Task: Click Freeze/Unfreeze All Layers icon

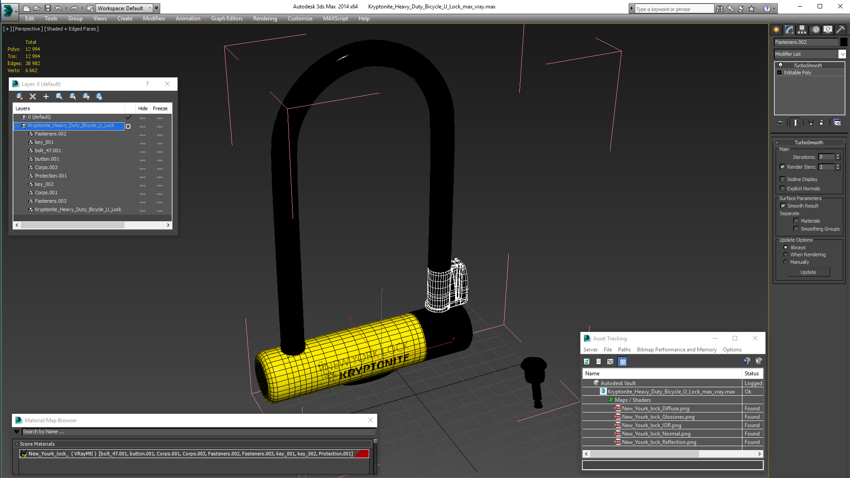Action: pos(99,96)
